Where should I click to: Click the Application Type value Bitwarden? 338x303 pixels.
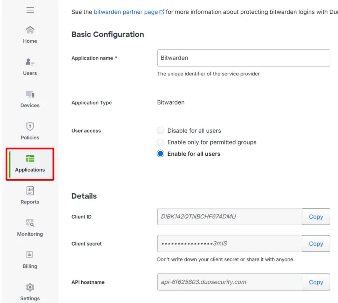pyautogui.click(x=171, y=102)
